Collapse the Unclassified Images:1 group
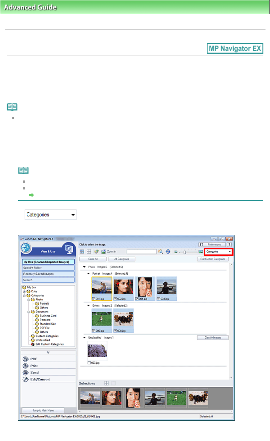The width and height of the screenshot is (270, 441). pos(84,338)
